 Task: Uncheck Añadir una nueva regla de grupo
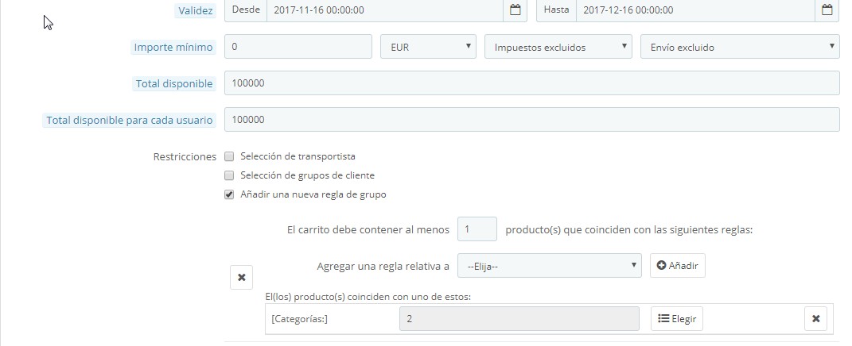(x=229, y=194)
